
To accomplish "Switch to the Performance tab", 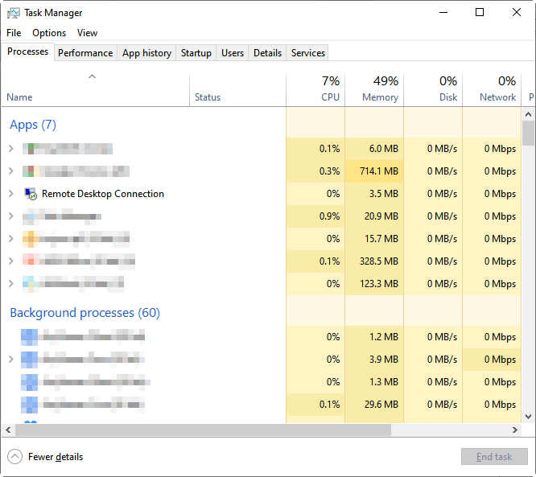I will pos(85,53).
